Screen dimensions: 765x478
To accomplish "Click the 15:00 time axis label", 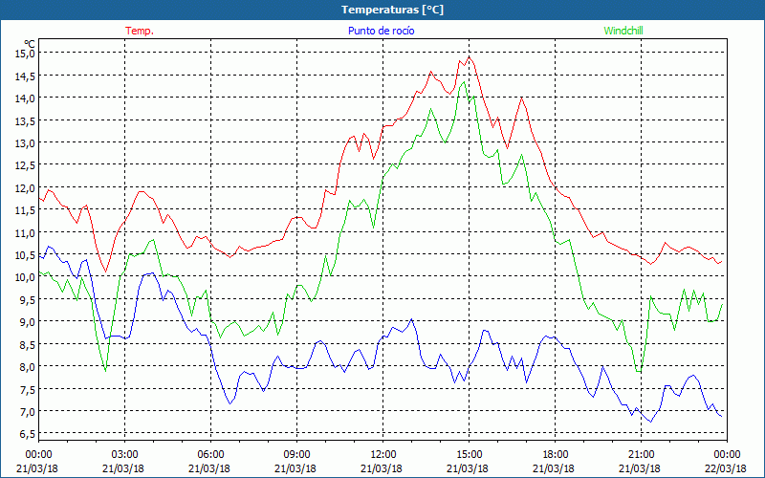I will click(468, 455).
